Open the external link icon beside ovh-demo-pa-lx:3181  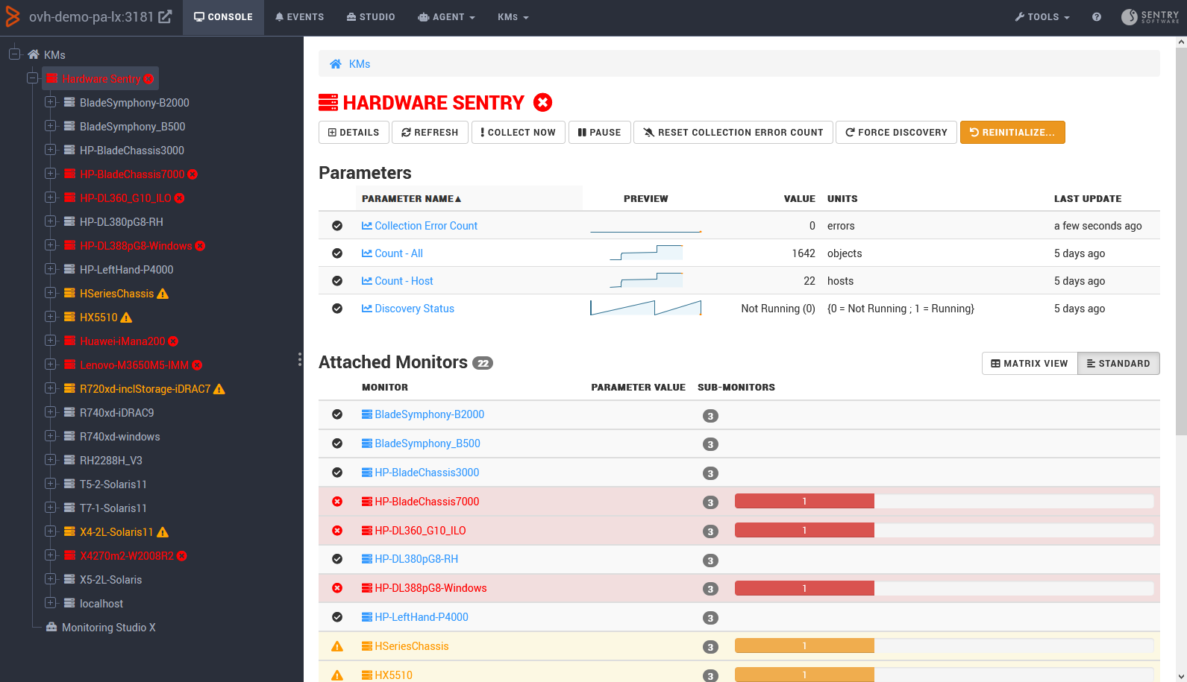[x=165, y=16]
